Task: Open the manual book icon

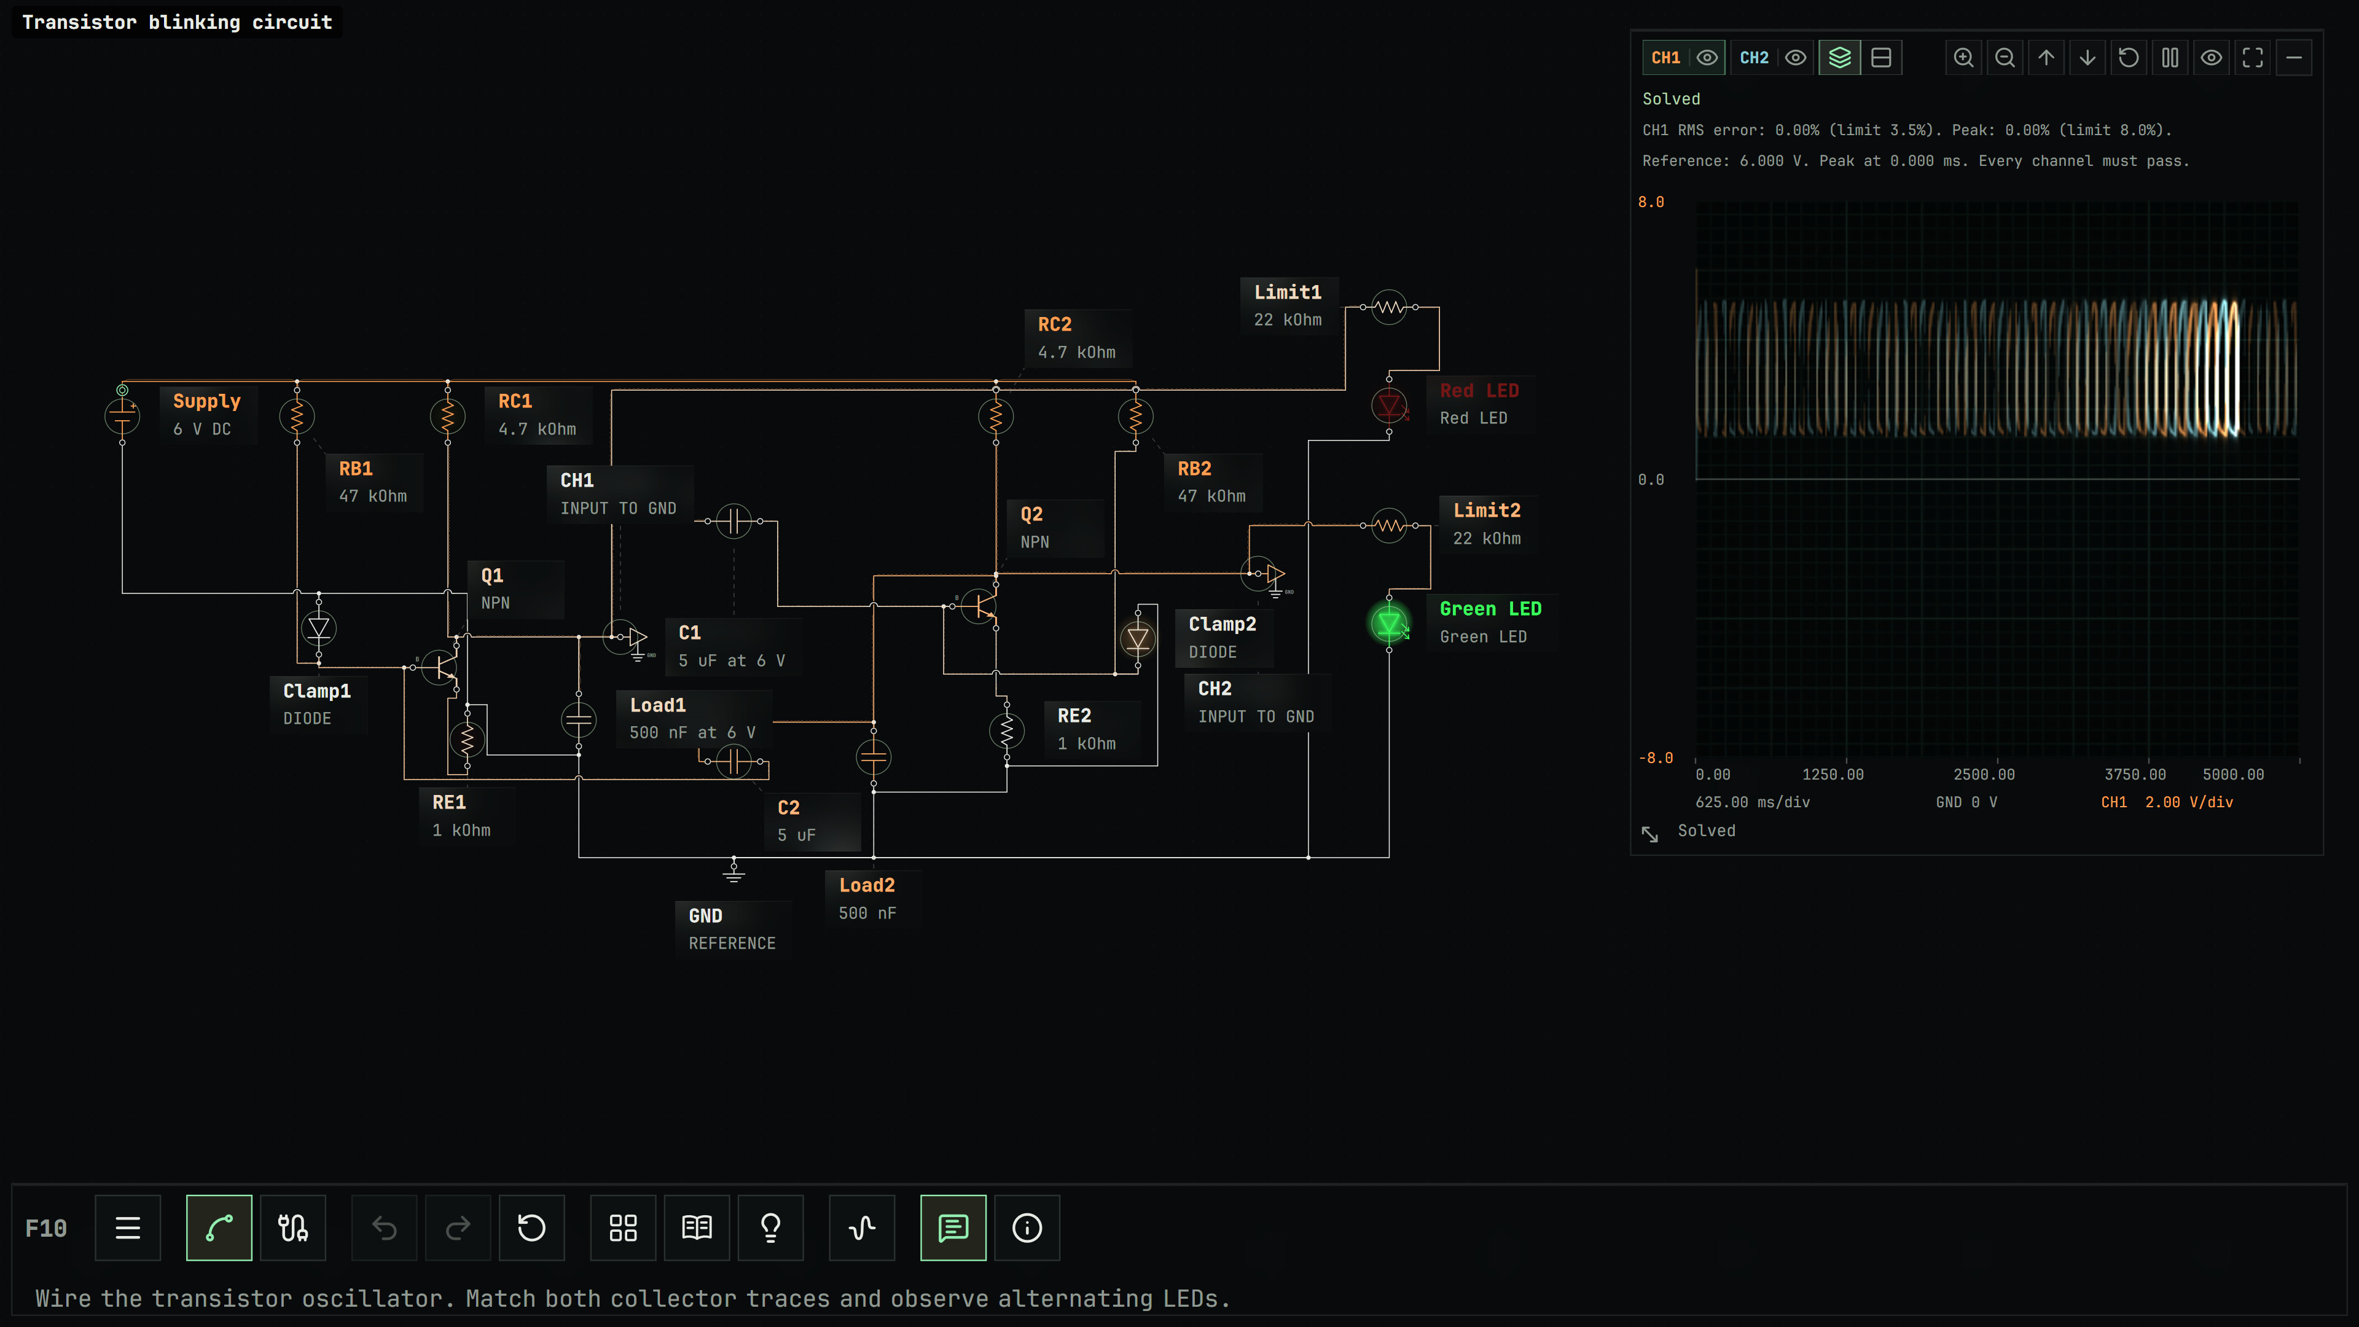Action: pyautogui.click(x=697, y=1227)
